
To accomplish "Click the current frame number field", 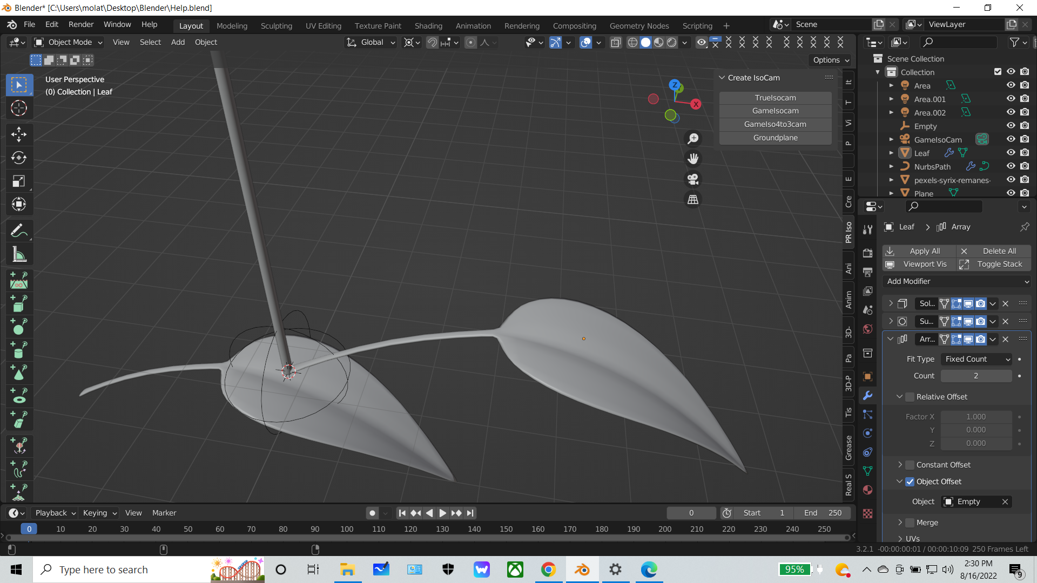I will (x=691, y=513).
